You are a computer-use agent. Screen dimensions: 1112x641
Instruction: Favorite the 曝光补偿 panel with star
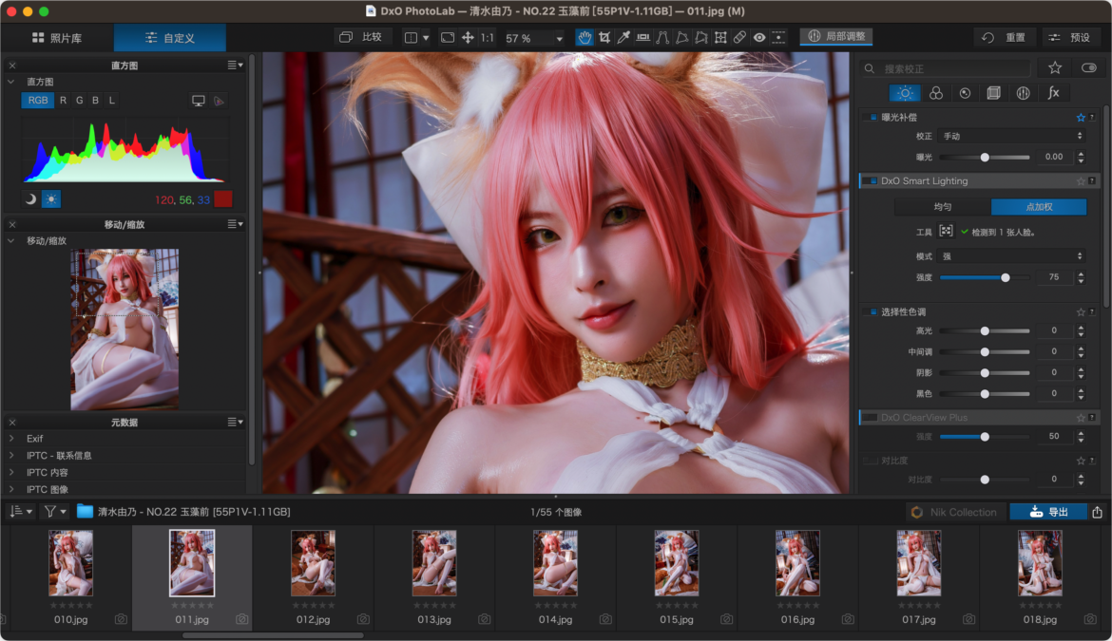click(x=1081, y=118)
